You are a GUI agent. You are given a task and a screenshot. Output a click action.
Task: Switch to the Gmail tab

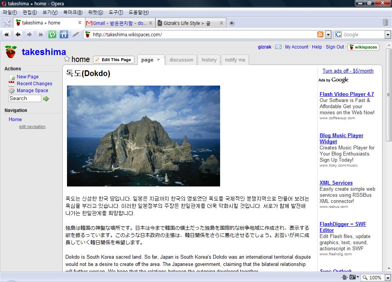119,23
